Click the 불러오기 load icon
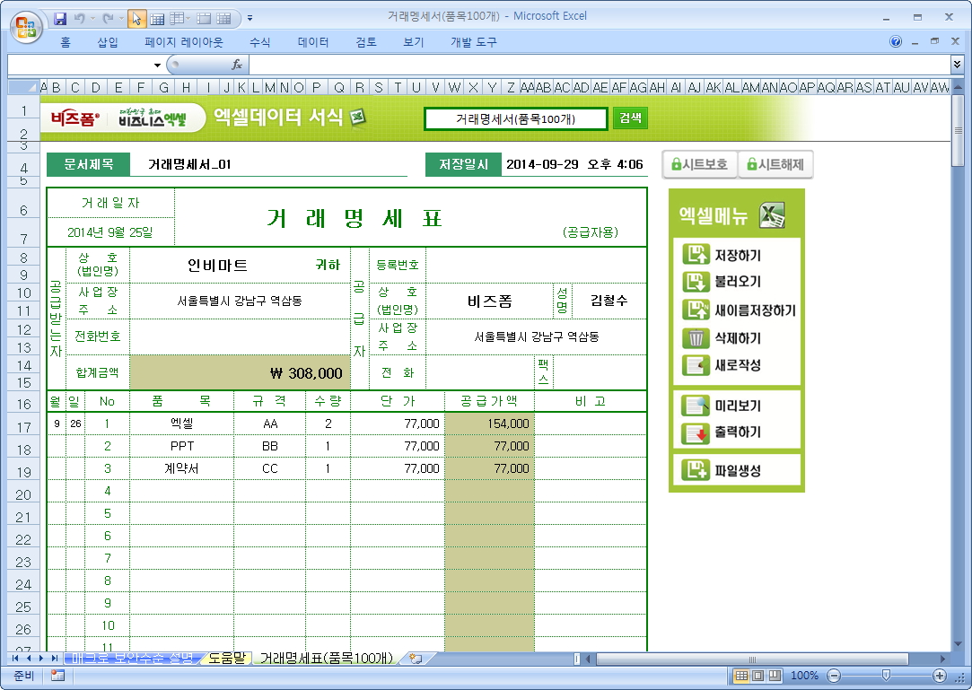 pos(696,282)
